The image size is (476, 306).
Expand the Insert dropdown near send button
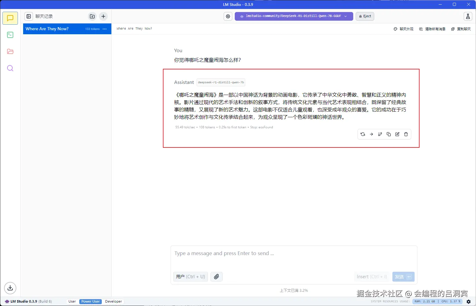pos(371,277)
